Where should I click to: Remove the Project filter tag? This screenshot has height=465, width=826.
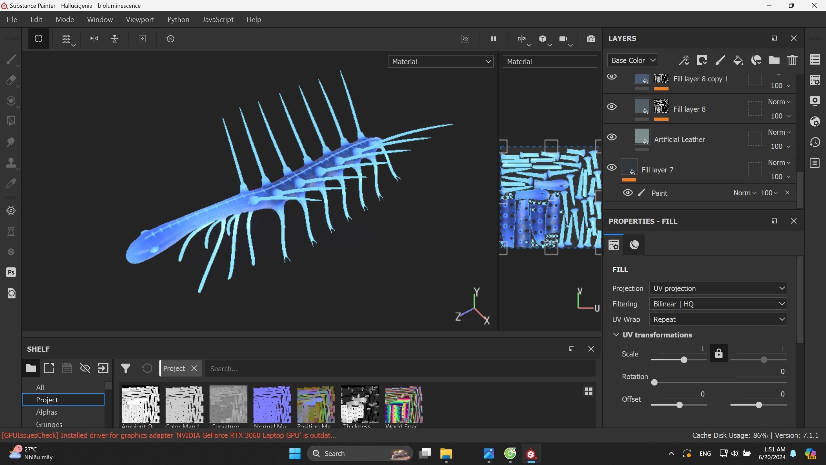point(194,368)
